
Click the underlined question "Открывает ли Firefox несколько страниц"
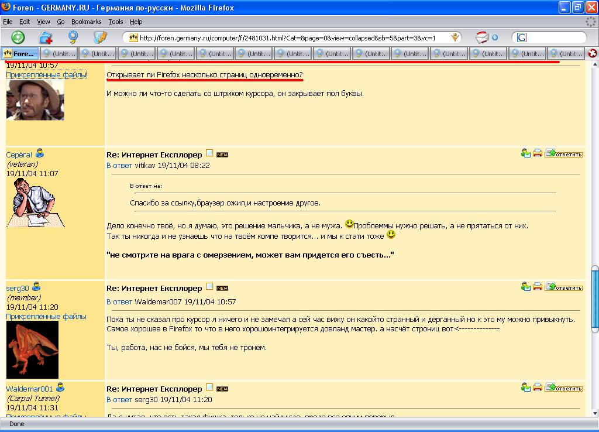point(204,75)
